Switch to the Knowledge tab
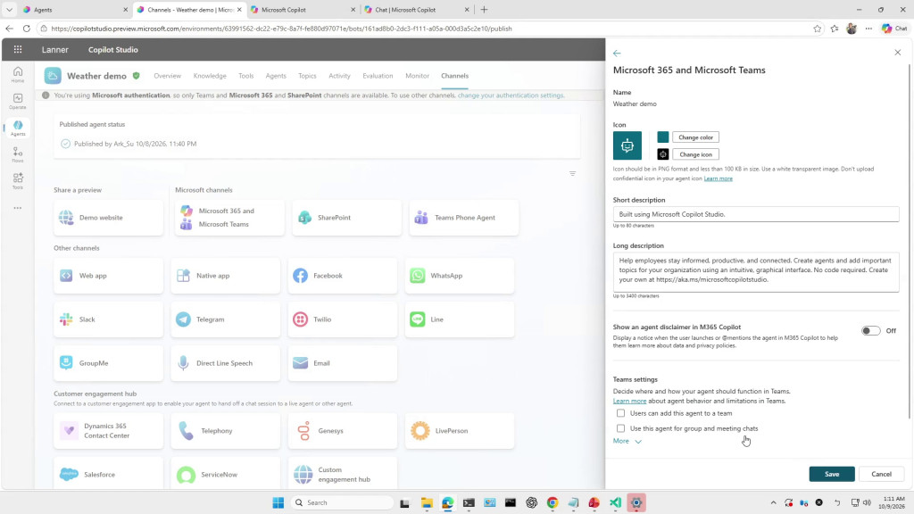Image resolution: width=914 pixels, height=514 pixels. point(210,76)
